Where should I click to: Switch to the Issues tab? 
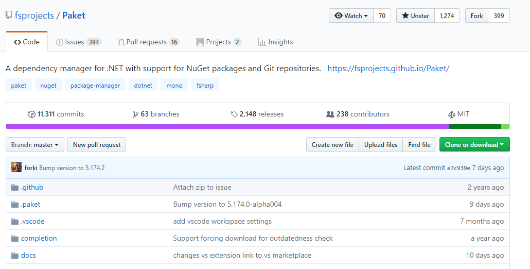[x=78, y=42]
